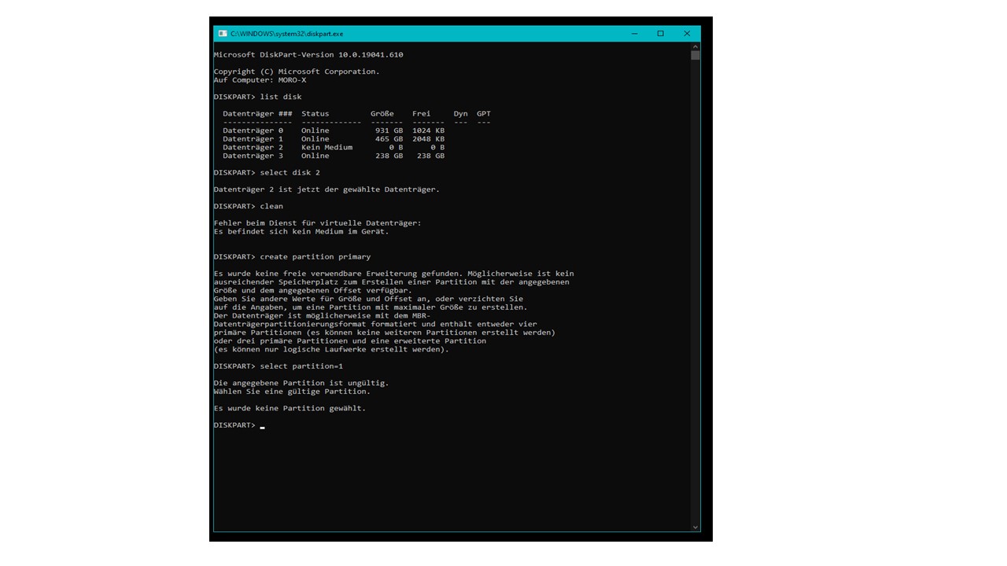
Task: Click the 'Copyright (C) Microsoft Corporation.' line
Action: click(297, 72)
